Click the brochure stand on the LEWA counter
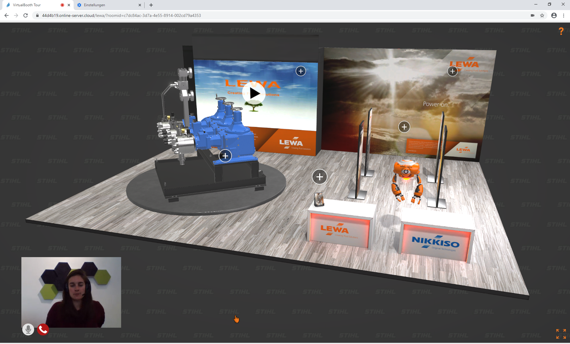Viewport: 570px width, 344px height. click(319, 199)
